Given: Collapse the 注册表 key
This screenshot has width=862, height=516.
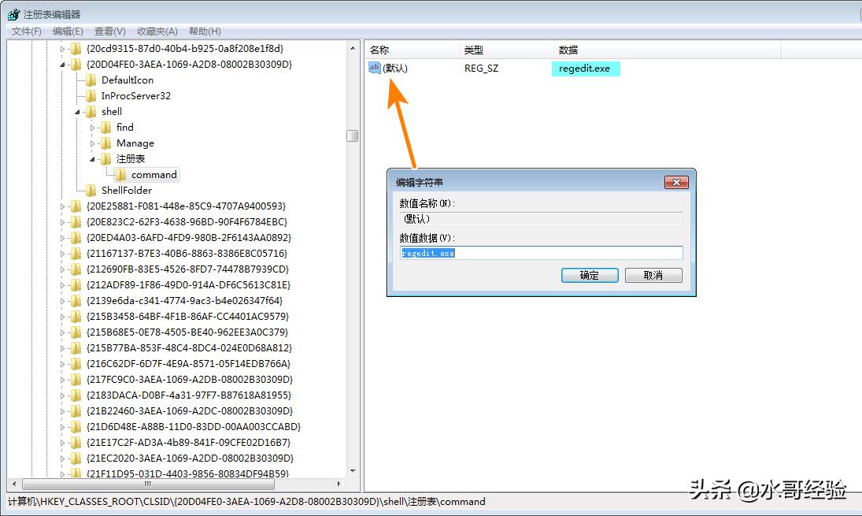Looking at the screenshot, I should coord(92,160).
